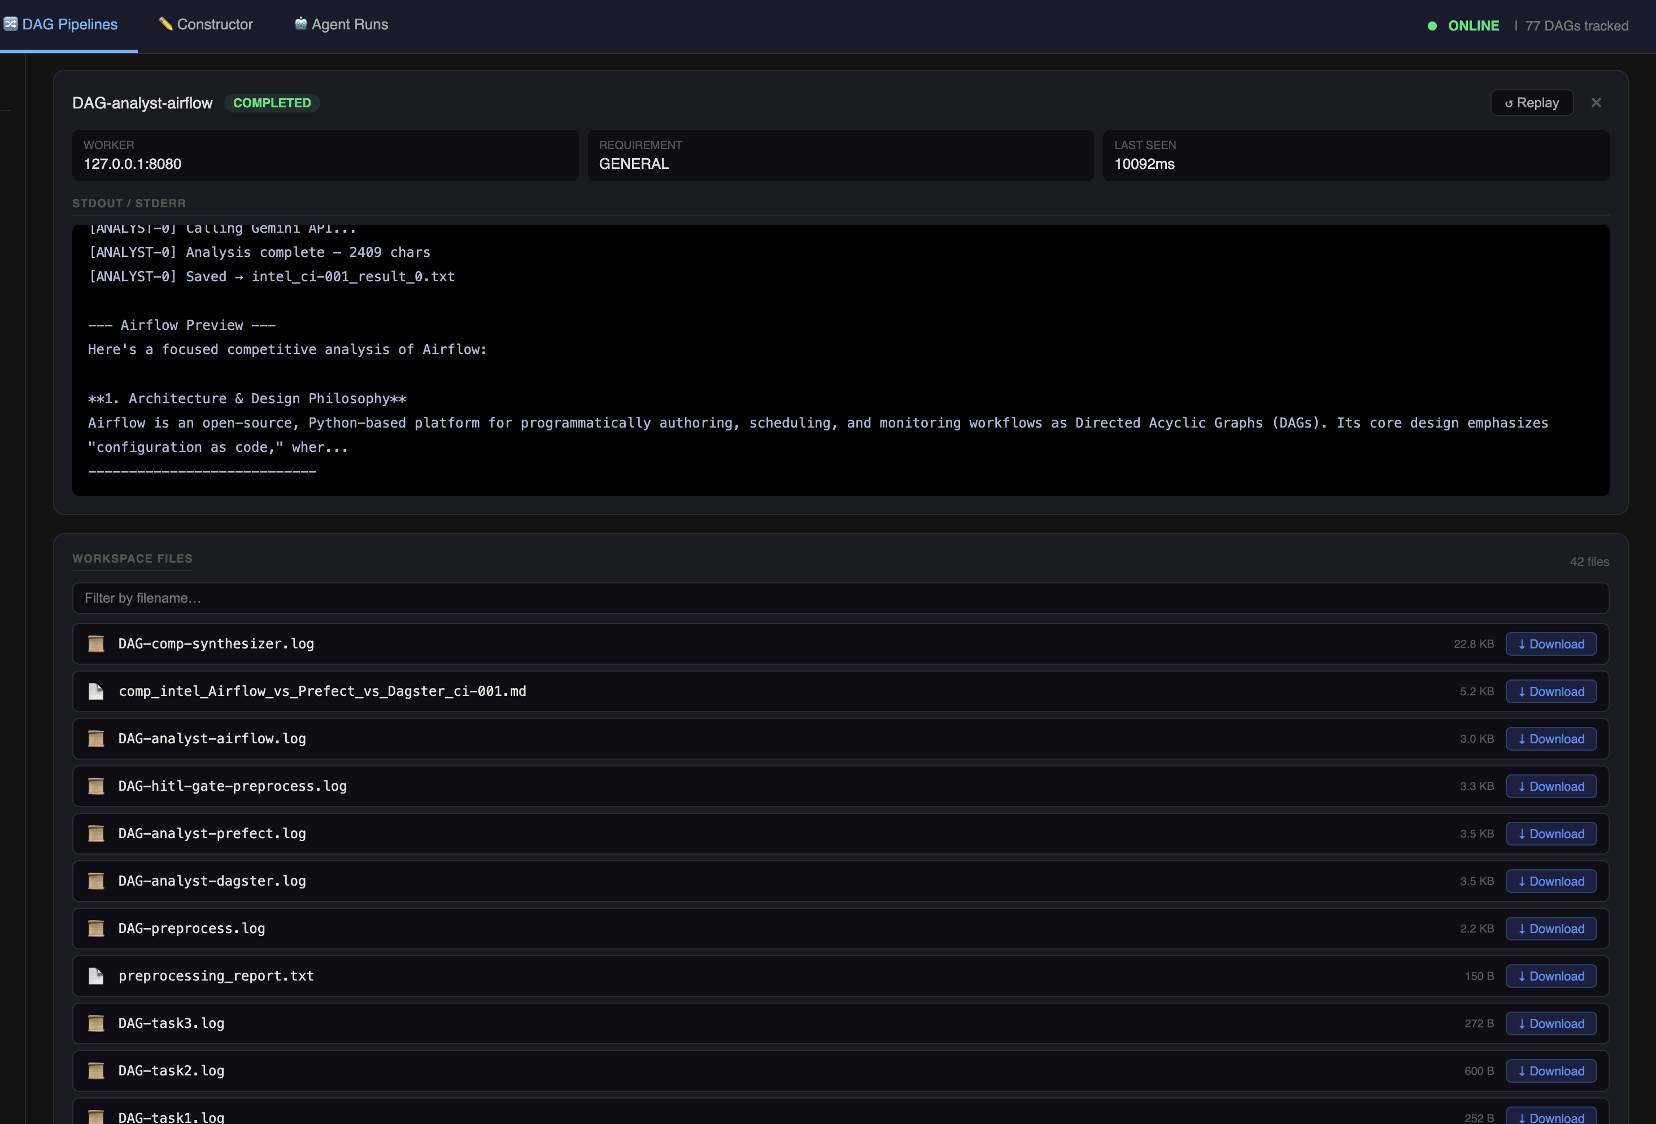
Task: Click the worker address 127.0.0.1:8080
Action: [x=133, y=164]
